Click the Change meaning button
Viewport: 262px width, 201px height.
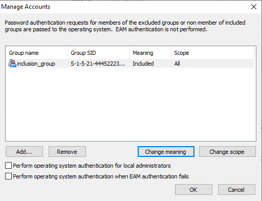[166, 152]
